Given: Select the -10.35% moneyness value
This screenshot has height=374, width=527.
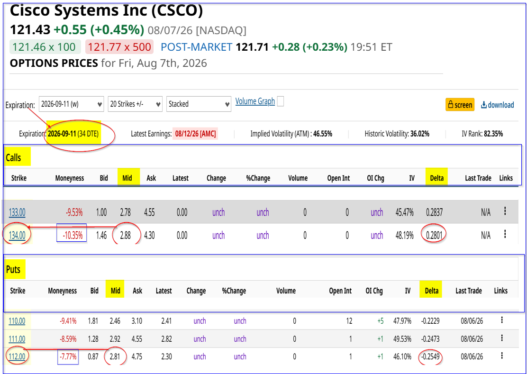Looking at the screenshot, I should (x=72, y=236).
